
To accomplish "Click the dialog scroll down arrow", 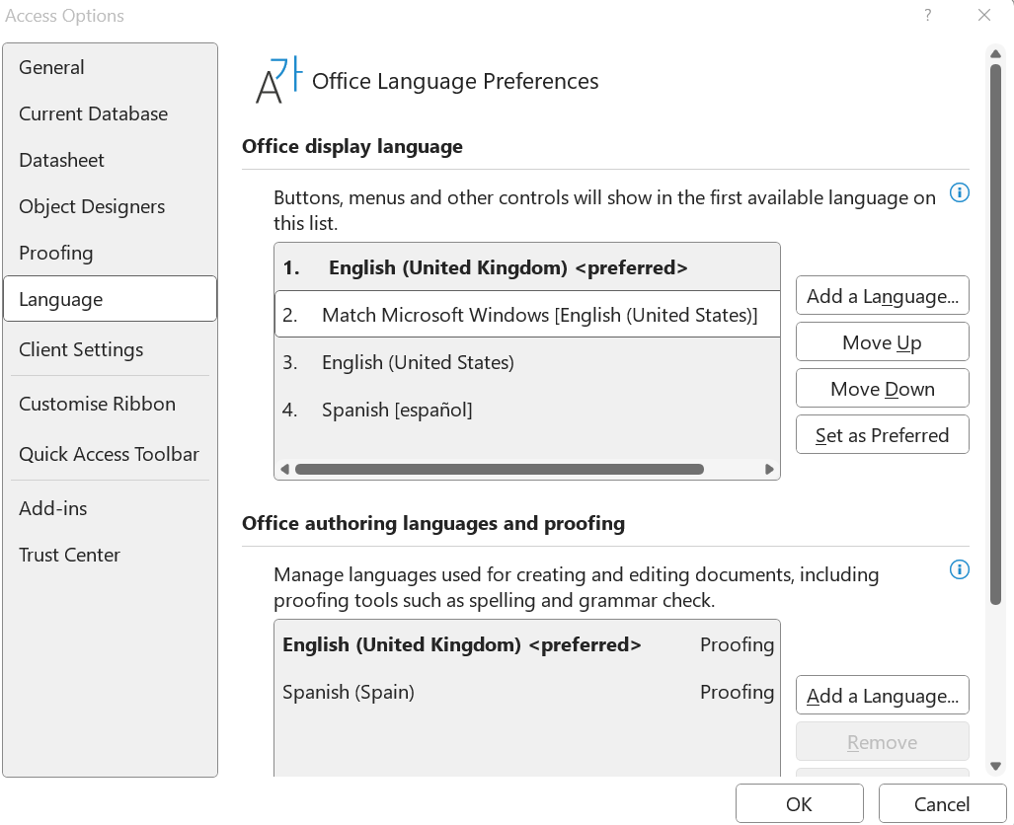I will point(996,766).
